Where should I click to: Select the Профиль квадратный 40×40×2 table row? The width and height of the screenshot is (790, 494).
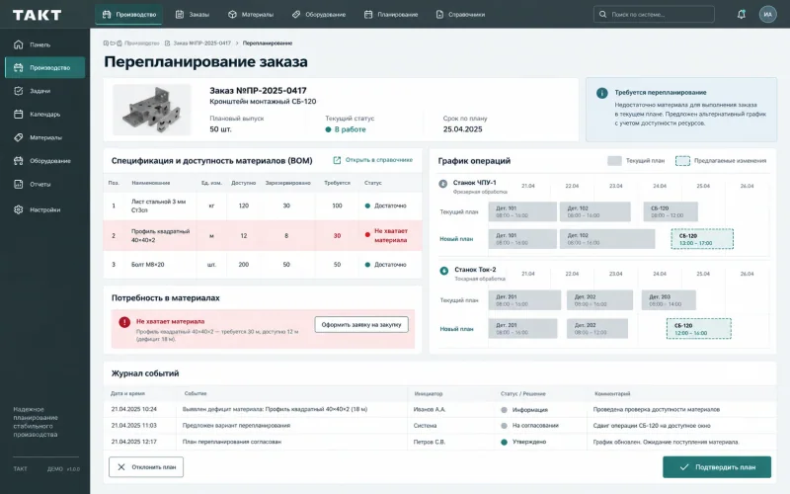tap(263, 235)
